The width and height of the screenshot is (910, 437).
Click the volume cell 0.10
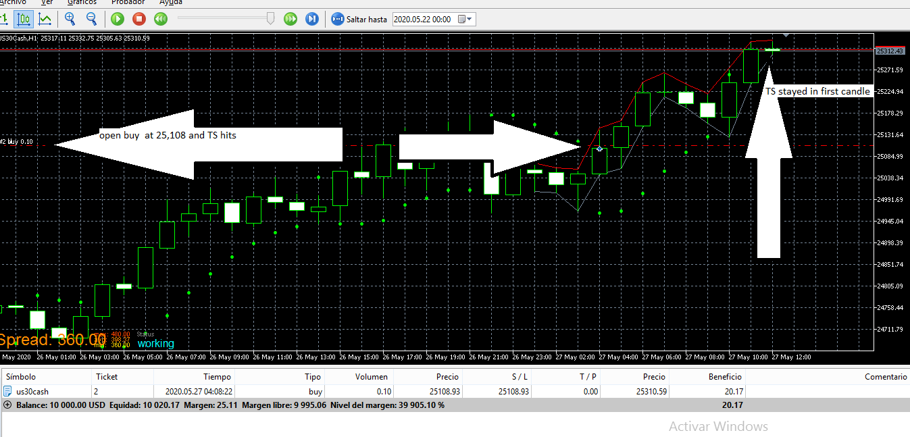(383, 392)
